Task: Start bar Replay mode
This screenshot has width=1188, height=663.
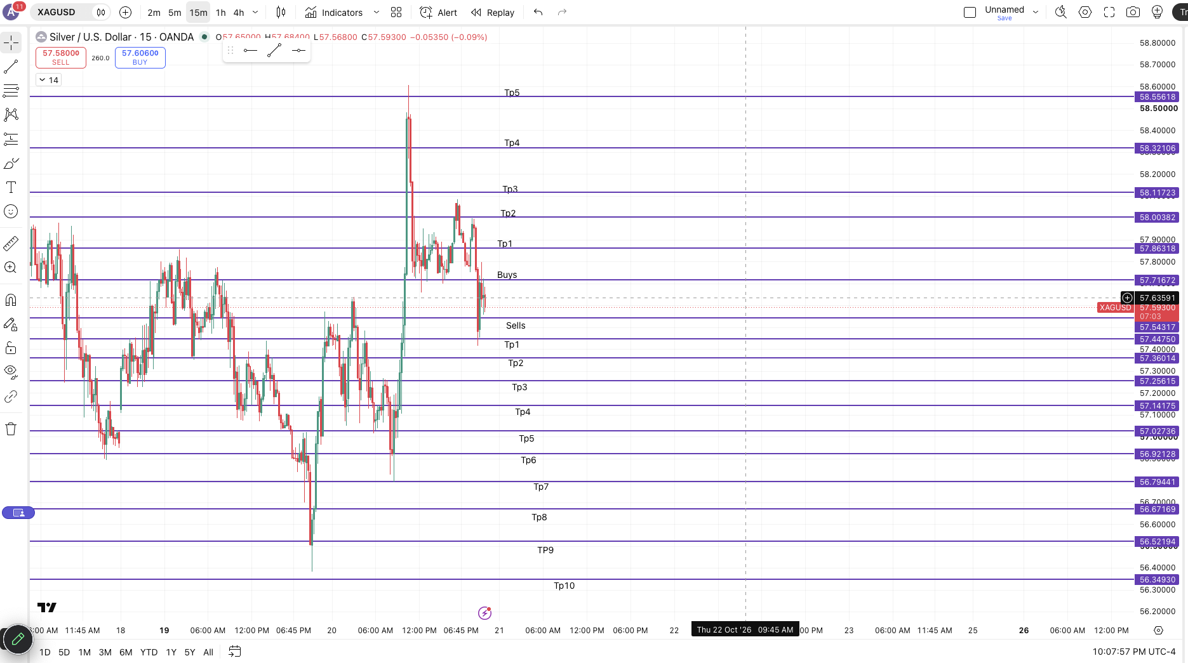Action: point(493,13)
